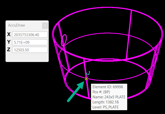Click the AccuDraw window title
This screenshot has height=114, width=165.
[x=16, y=25]
